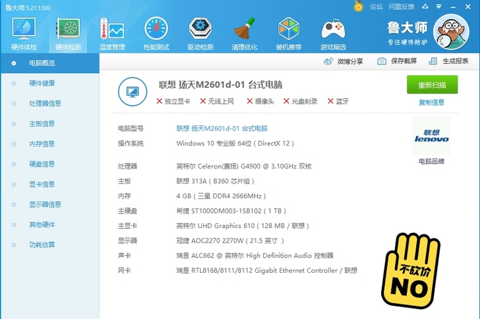Select 硬件检测 hardware detection icon

(x=68, y=34)
